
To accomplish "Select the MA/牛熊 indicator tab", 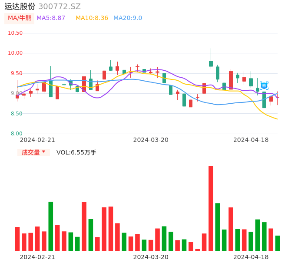I will coord(19,18).
